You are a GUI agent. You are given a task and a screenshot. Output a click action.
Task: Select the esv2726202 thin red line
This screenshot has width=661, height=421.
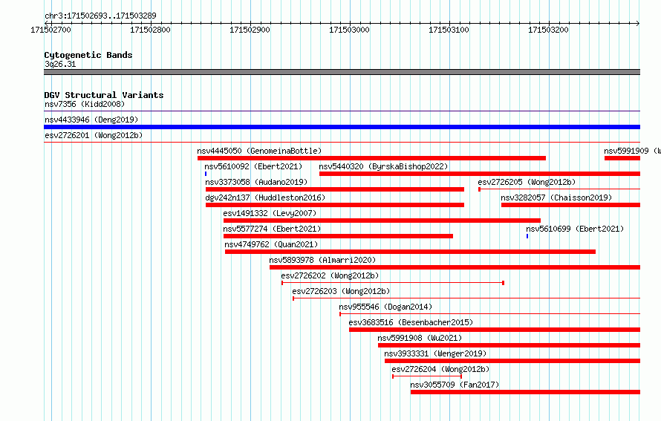pos(393,283)
